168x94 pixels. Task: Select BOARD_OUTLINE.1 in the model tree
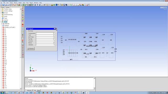click(10, 27)
